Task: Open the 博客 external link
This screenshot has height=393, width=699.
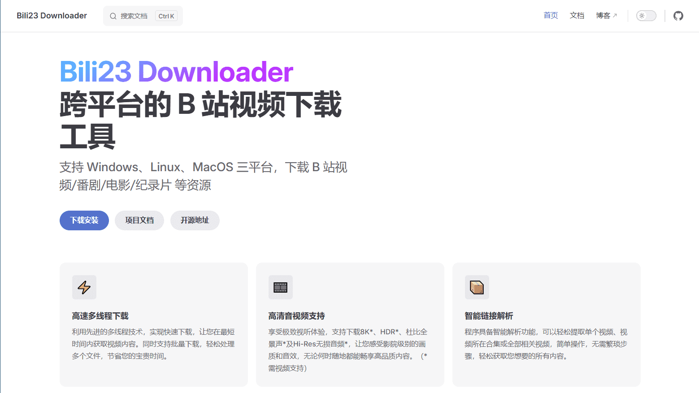Action: coord(607,16)
